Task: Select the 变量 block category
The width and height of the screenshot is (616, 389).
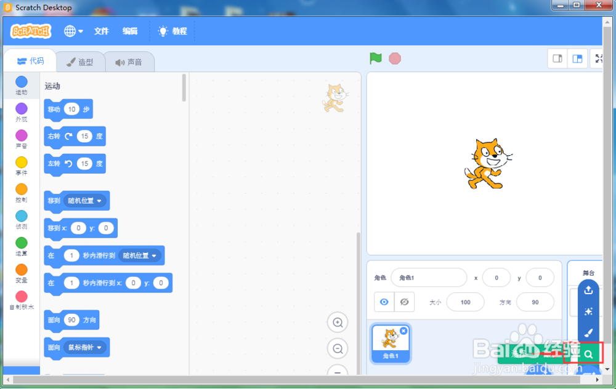Action: coord(22,274)
